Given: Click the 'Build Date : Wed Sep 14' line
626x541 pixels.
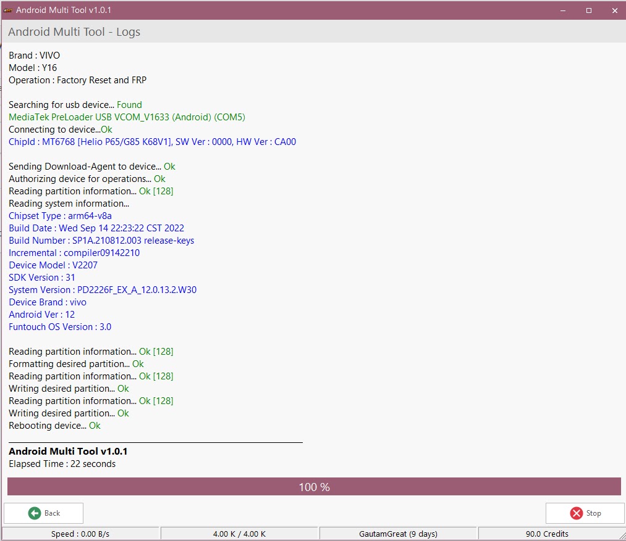Looking at the screenshot, I should (96, 228).
